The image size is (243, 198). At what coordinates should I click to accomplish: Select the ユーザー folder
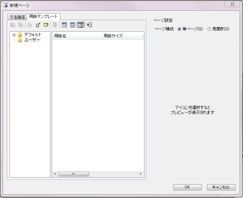(x=32, y=40)
